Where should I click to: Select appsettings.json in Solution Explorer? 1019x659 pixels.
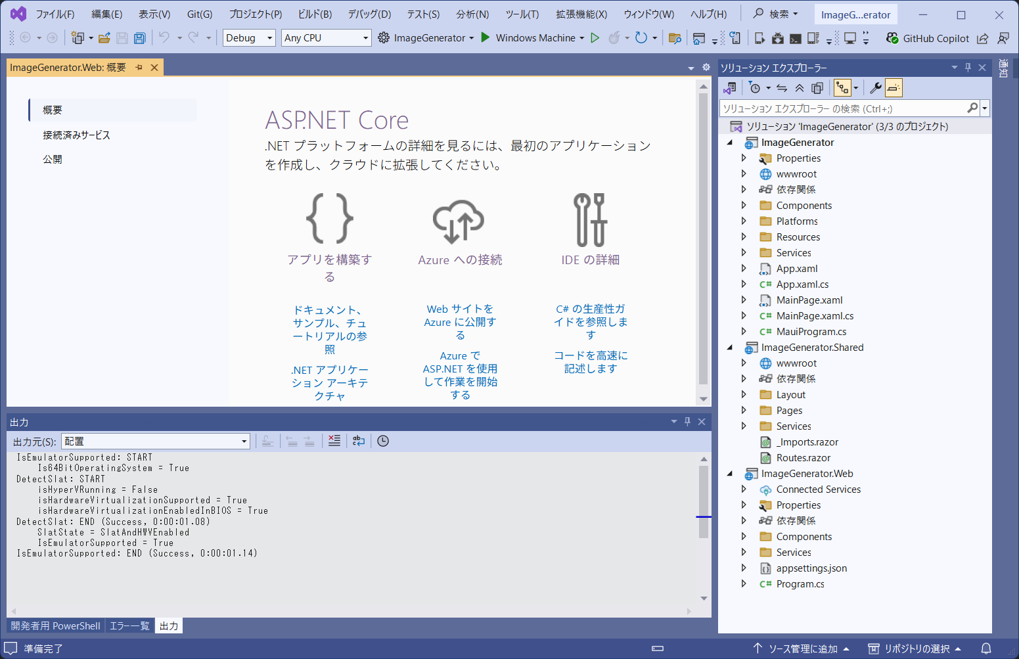click(x=811, y=568)
